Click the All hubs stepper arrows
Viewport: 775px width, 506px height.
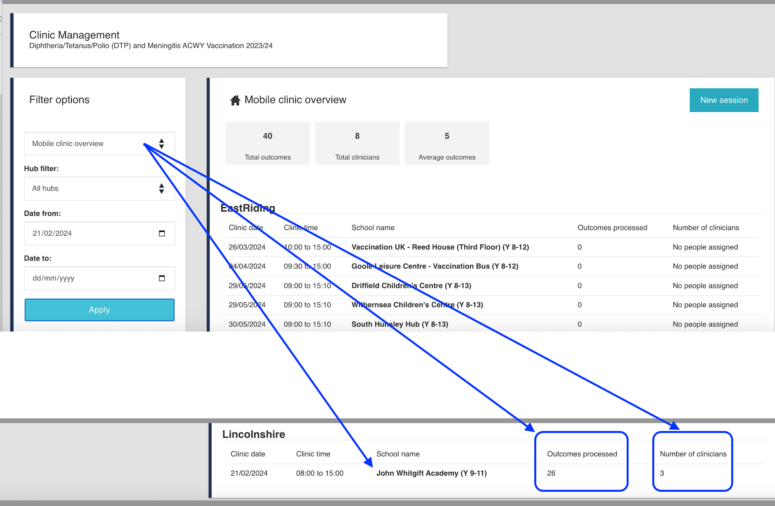(161, 189)
